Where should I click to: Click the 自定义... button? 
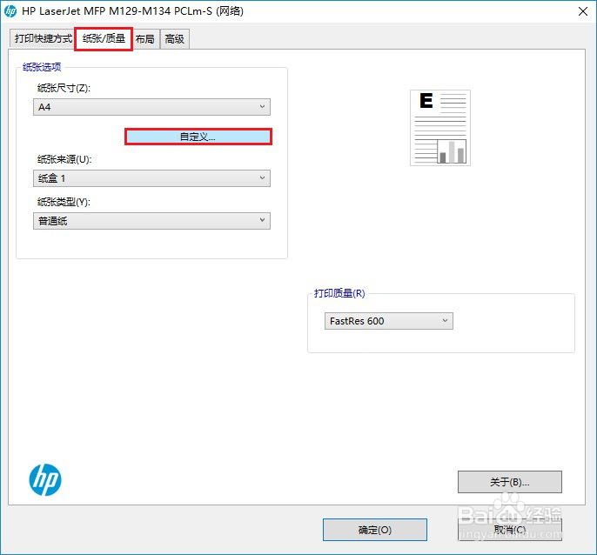(198, 137)
